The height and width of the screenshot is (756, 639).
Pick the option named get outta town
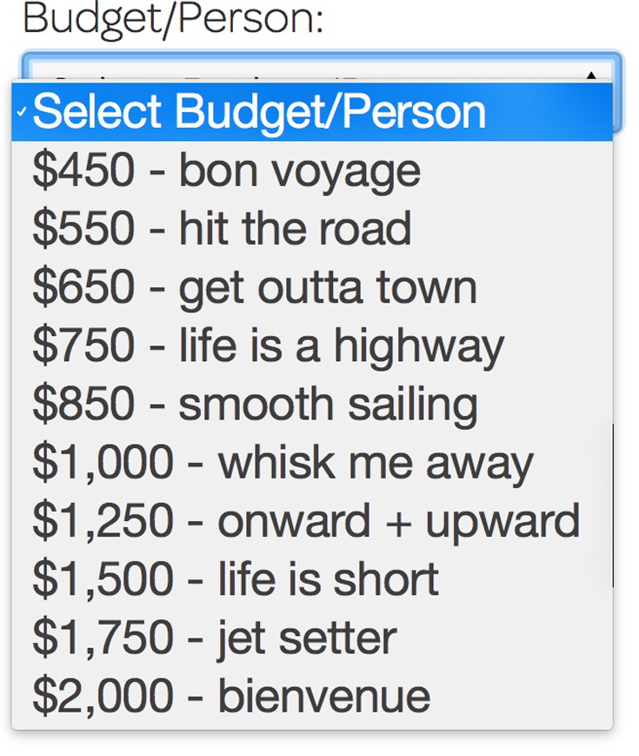tap(254, 287)
